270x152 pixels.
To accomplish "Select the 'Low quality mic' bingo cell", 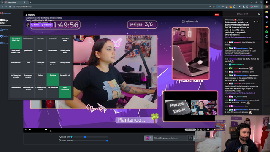I will click(65, 80).
